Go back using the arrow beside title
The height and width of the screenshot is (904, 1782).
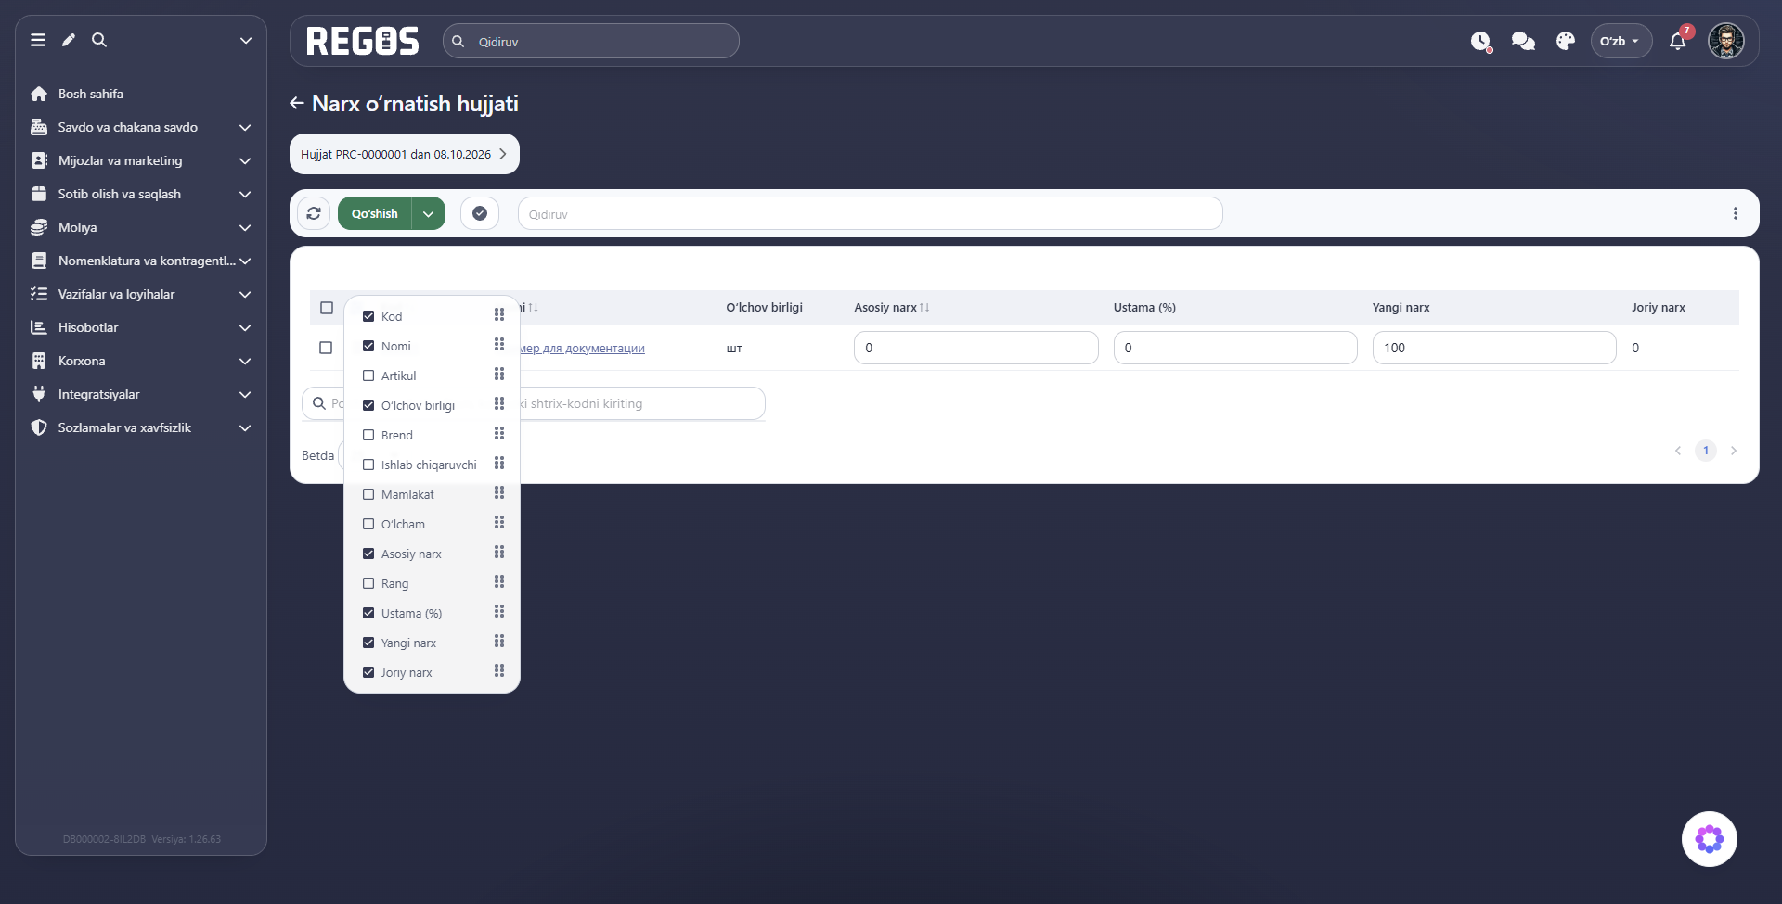pyautogui.click(x=297, y=103)
